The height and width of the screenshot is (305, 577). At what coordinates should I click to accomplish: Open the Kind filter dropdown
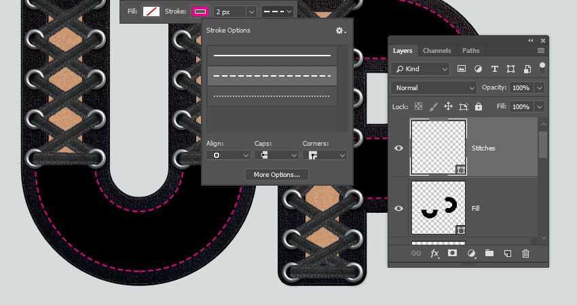[x=420, y=68]
